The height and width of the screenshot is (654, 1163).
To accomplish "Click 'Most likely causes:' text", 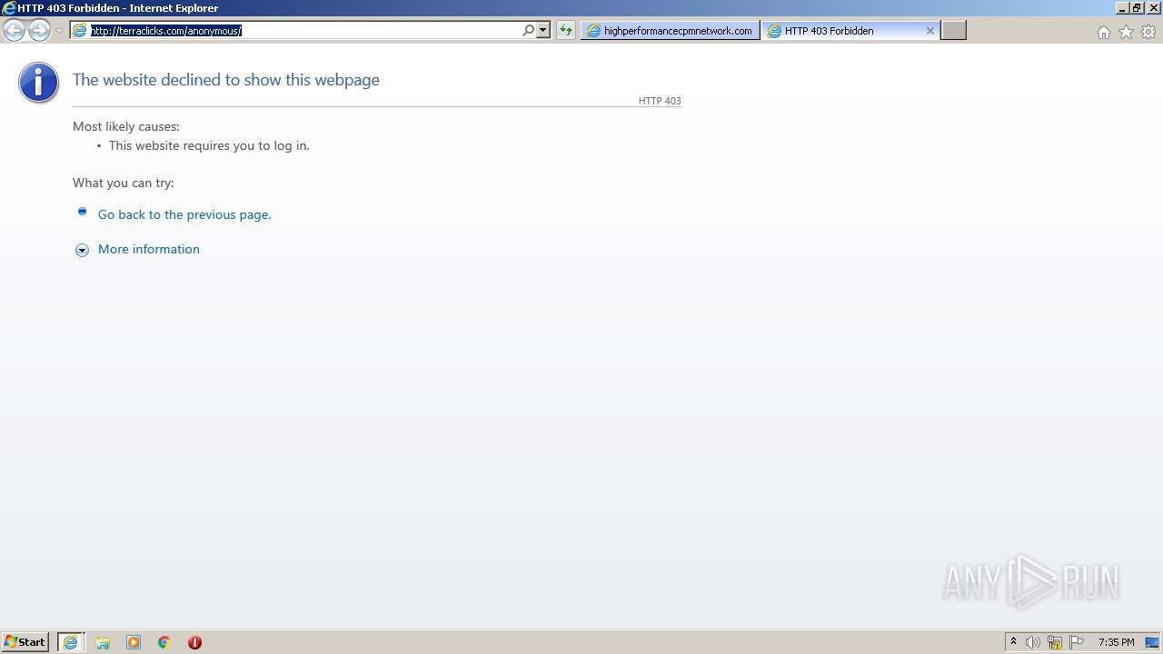I will [x=126, y=126].
